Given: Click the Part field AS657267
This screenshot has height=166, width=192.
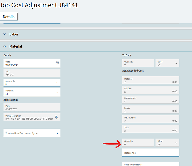Looking at the screenshot, I should coord(32,107).
